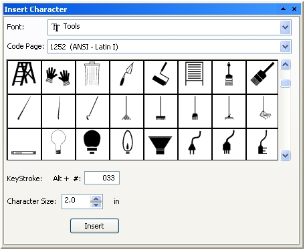Decrease Character Size with down spinner
305x250 pixels.
click(96, 205)
